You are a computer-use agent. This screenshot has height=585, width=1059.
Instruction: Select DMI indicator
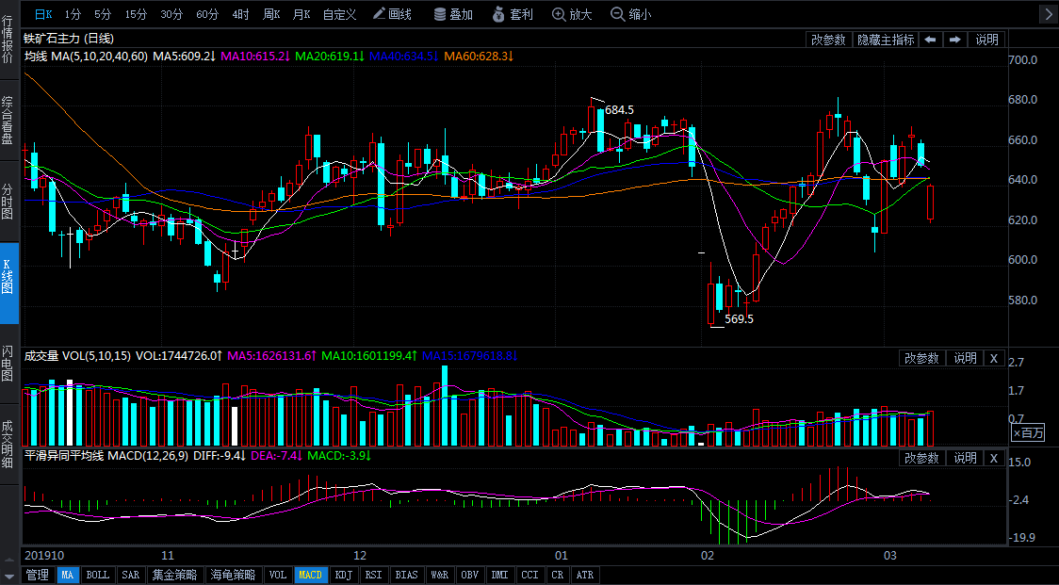(x=499, y=575)
